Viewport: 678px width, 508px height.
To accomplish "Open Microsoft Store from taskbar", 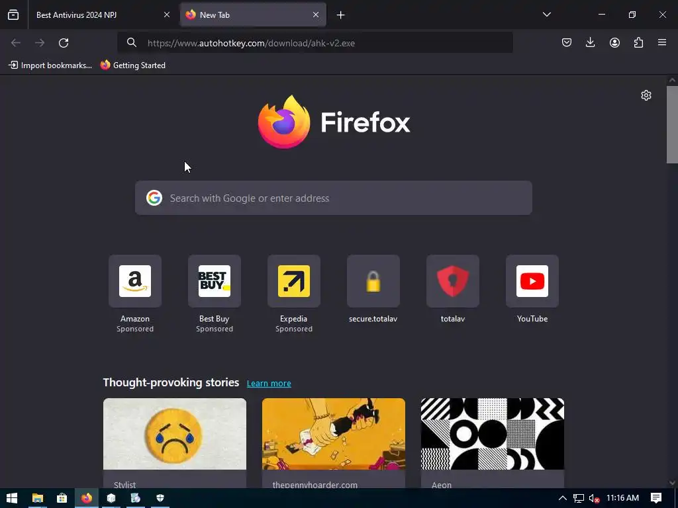I will click(x=62, y=498).
